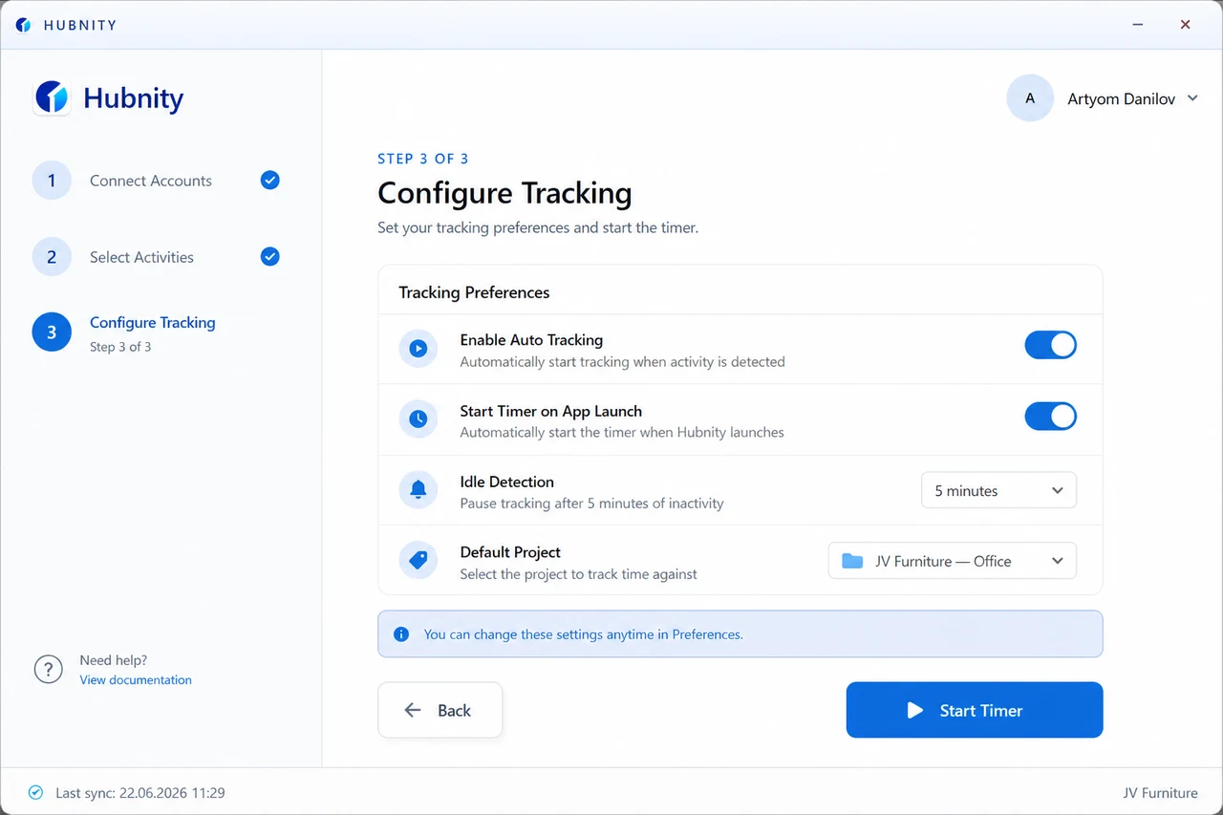The width and height of the screenshot is (1223, 815).
Task: Go to the Connect Accounts step
Action: pyautogui.click(x=151, y=181)
